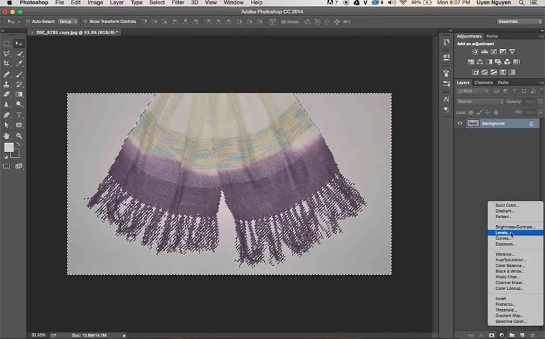
Task: Click the Create new layer button
Action: click(x=522, y=335)
